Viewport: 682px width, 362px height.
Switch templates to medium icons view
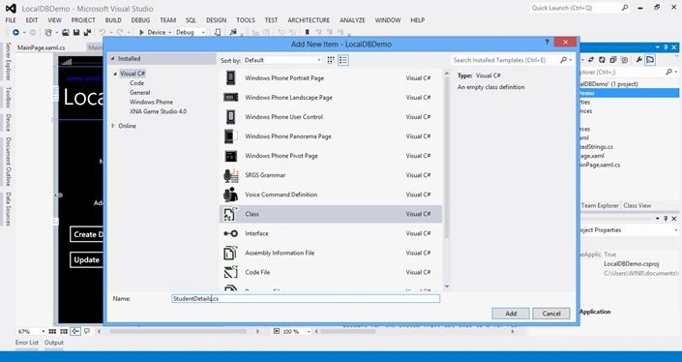(x=331, y=60)
